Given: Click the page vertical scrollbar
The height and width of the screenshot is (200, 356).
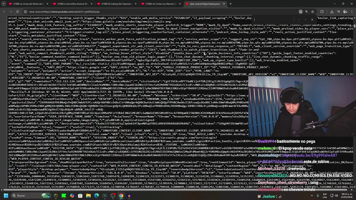Looking at the screenshot, I should (355, 103).
